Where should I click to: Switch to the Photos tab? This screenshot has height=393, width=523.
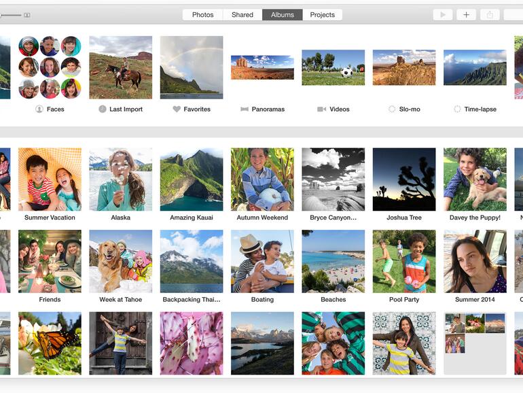(202, 15)
